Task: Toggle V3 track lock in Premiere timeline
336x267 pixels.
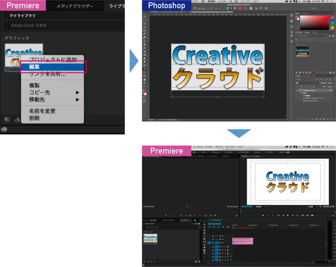Action: pos(213,236)
